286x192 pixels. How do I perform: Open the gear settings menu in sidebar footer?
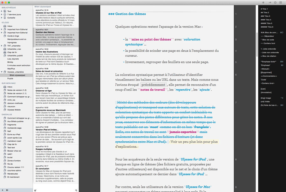click(7, 190)
